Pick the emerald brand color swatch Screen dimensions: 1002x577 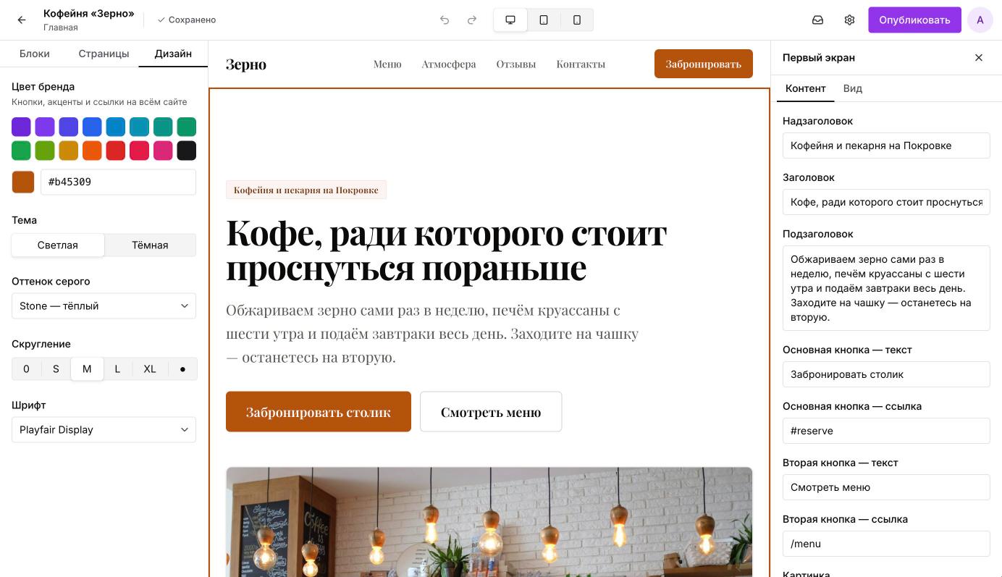pyautogui.click(x=187, y=127)
